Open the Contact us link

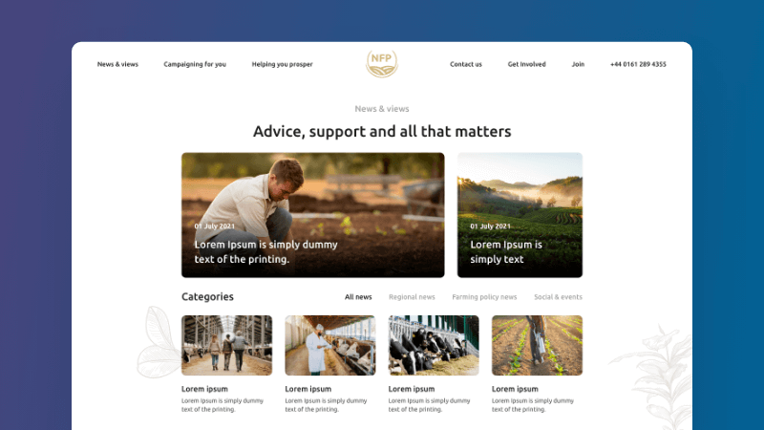click(x=466, y=64)
